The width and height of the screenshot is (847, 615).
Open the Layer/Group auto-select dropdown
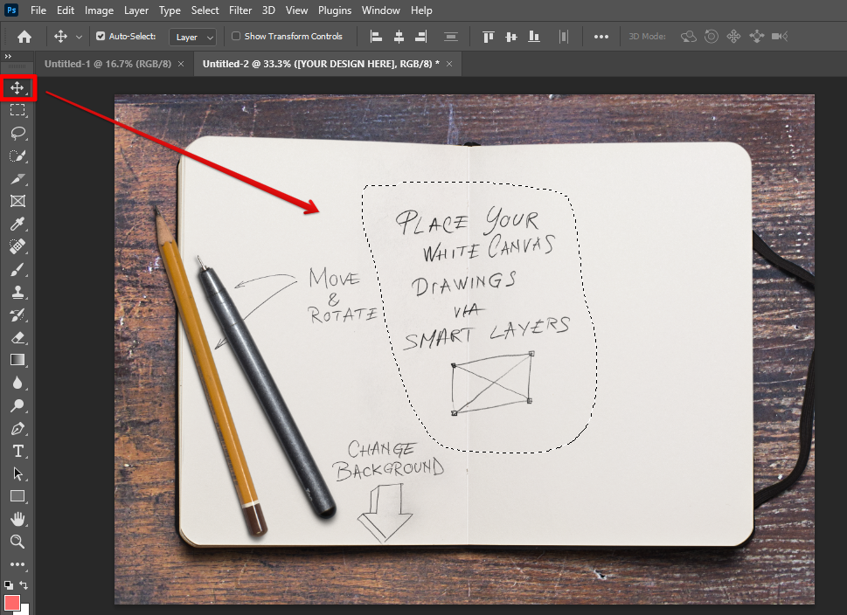pos(195,37)
